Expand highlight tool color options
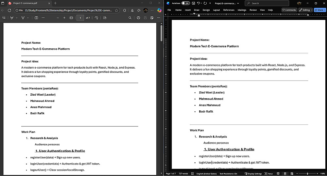 click(x=17, y=18)
